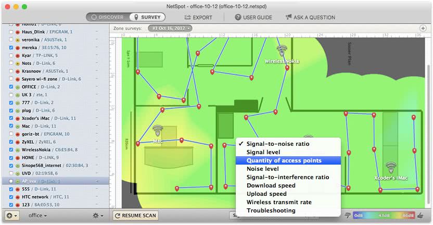Click the survey point below WirelessNokia label

[x=287, y=68]
